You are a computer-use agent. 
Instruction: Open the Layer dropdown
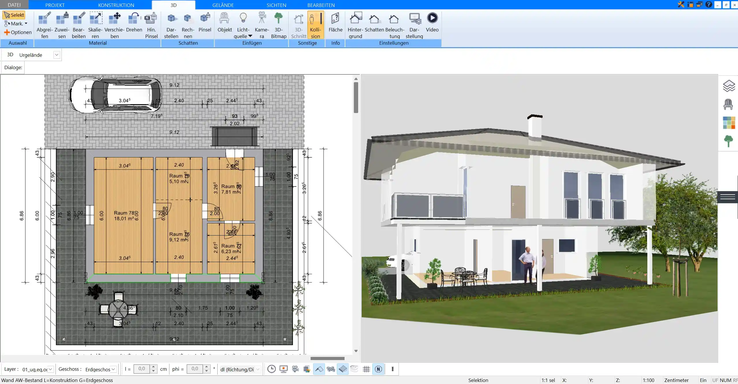point(50,369)
